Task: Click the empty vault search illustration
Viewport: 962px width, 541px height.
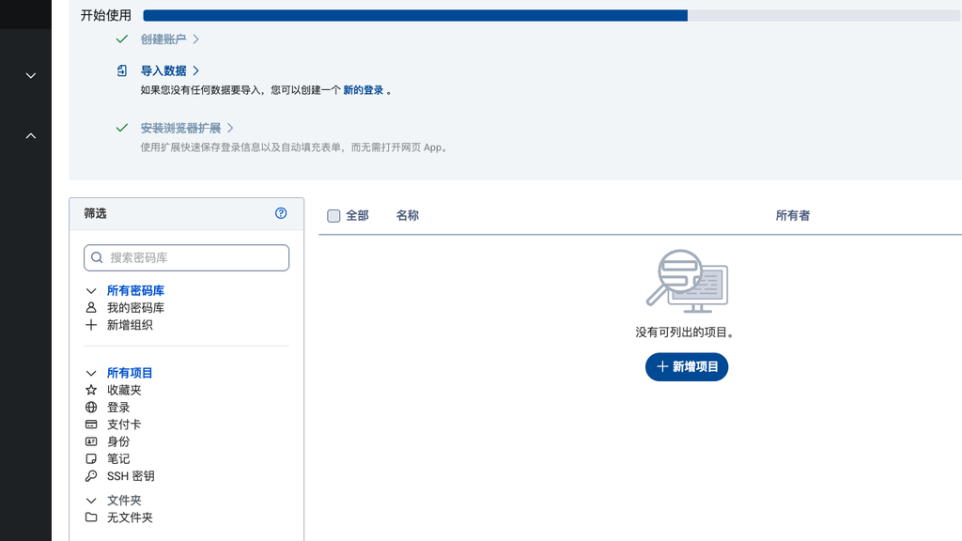Action: coord(687,281)
